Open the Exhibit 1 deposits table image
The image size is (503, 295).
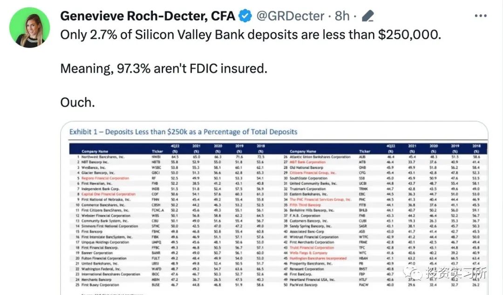pyautogui.click(x=274, y=208)
